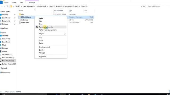Open Local Disk (C:) drive
Screen dimensions: 170x95
pyautogui.click(x=7, y=55)
